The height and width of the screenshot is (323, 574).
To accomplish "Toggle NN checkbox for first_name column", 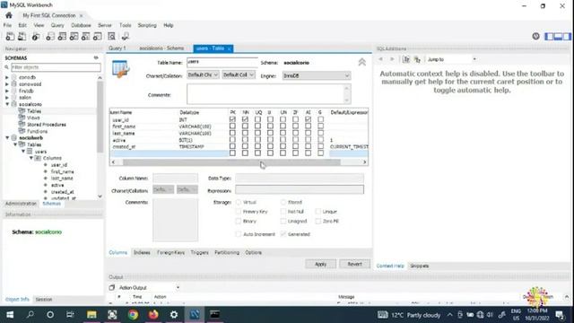I will tap(245, 126).
